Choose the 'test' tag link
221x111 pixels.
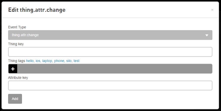76,61
